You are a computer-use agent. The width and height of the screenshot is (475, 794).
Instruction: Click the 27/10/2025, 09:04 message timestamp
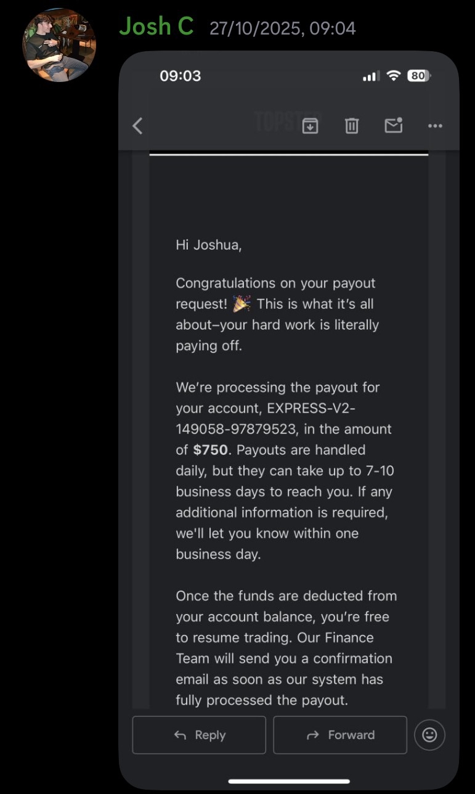(x=282, y=28)
